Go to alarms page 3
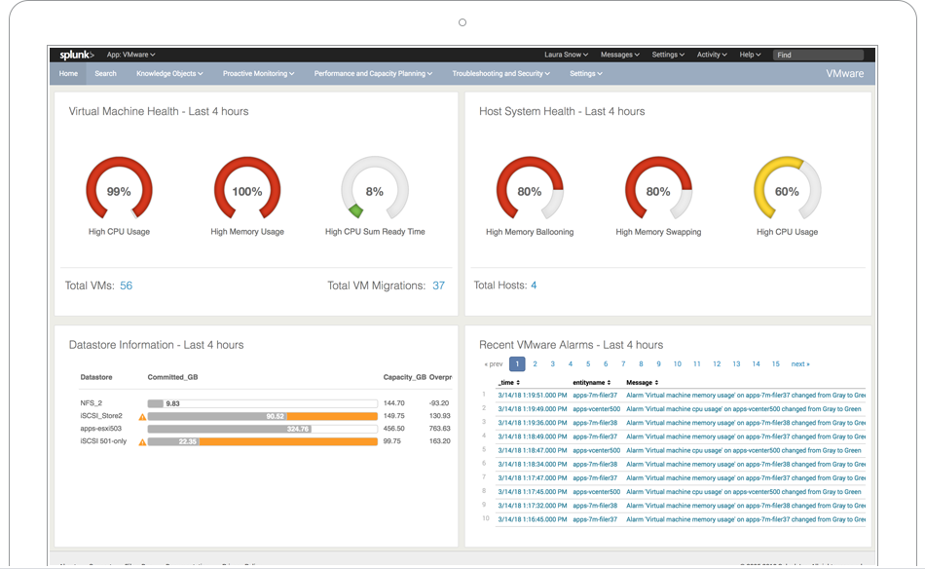The height and width of the screenshot is (569, 925). point(553,364)
